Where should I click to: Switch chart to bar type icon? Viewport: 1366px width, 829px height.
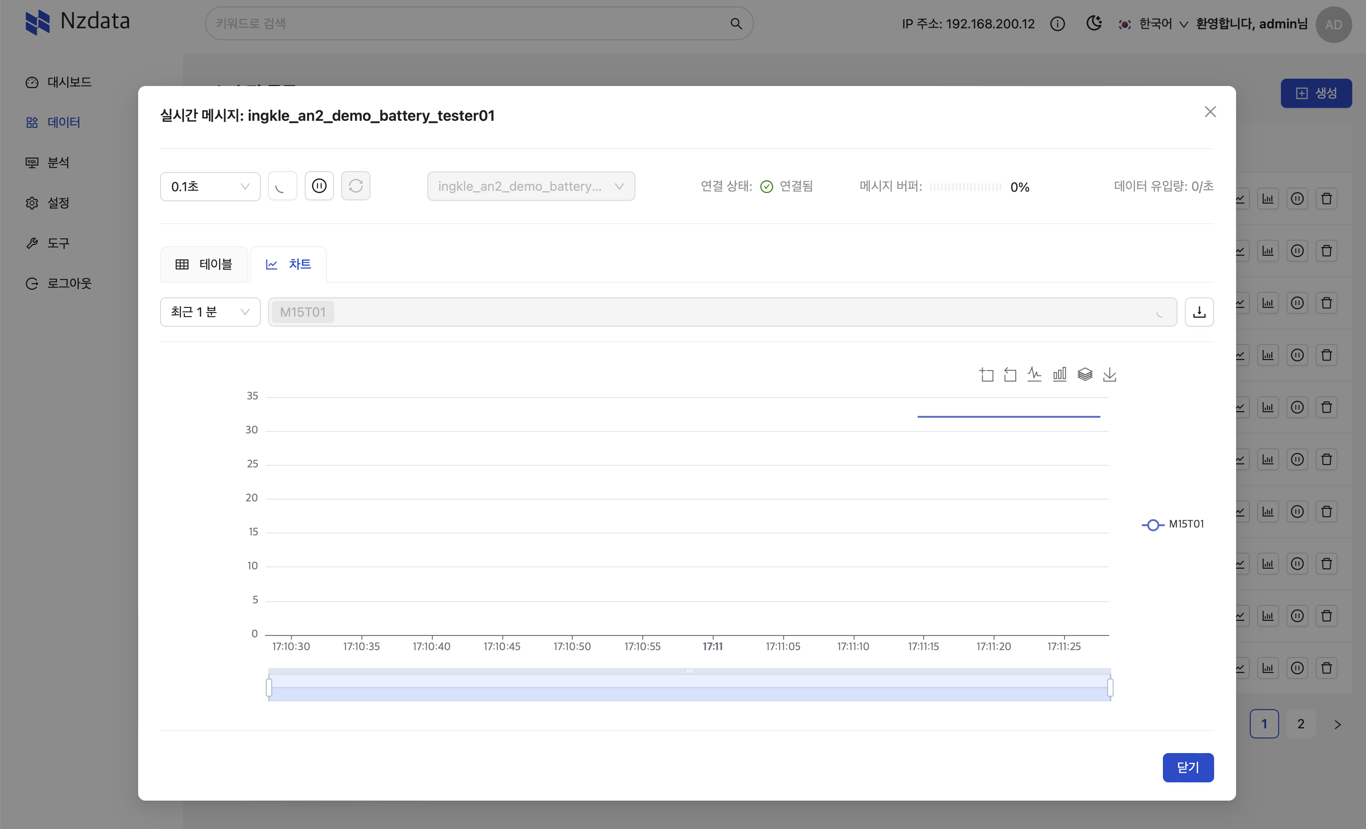tap(1059, 375)
